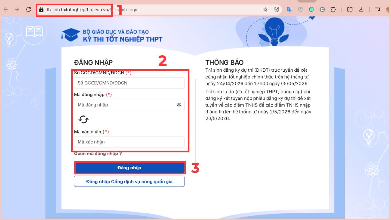Click the blue Đăng nhập button

130,168
